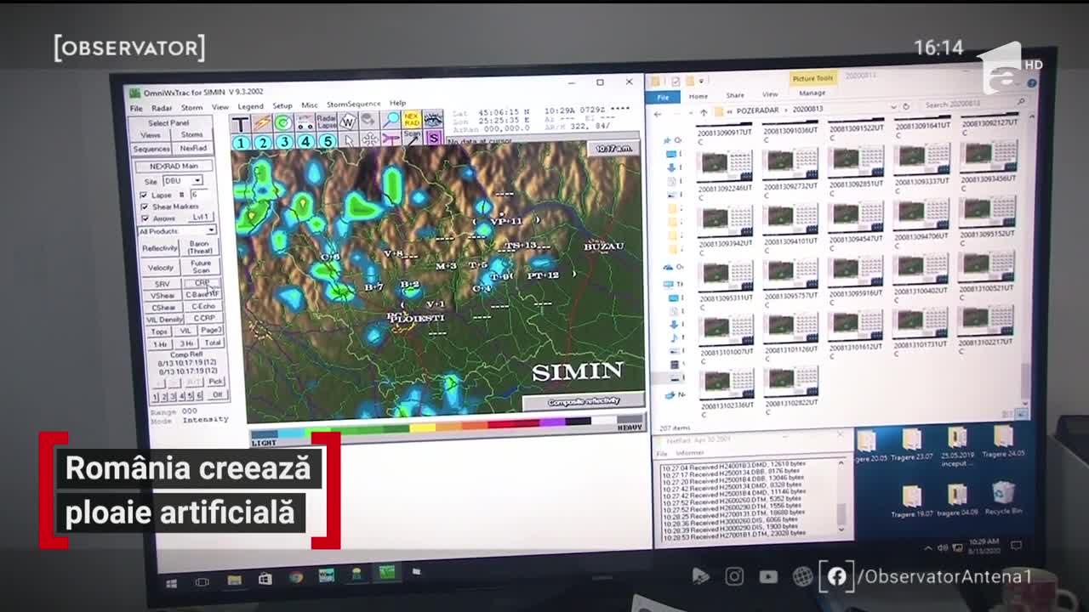This screenshot has width=1089, height=612.
Task: Open the Radar Lapse tool
Action: coord(326,122)
